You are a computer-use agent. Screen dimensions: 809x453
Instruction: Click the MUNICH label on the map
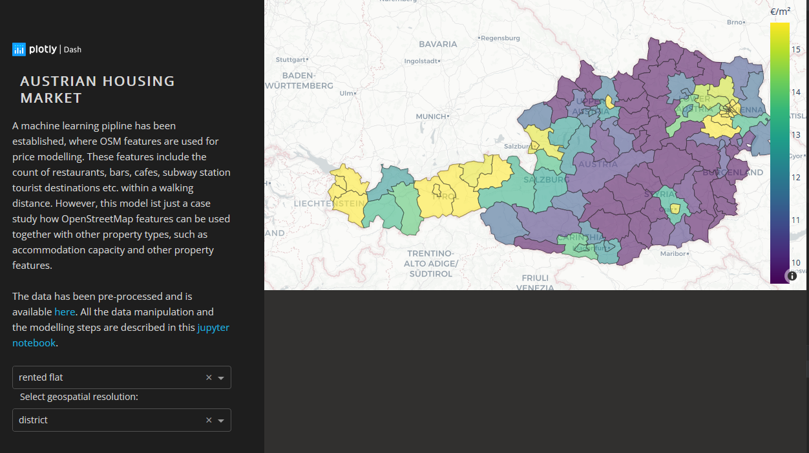[x=432, y=116]
